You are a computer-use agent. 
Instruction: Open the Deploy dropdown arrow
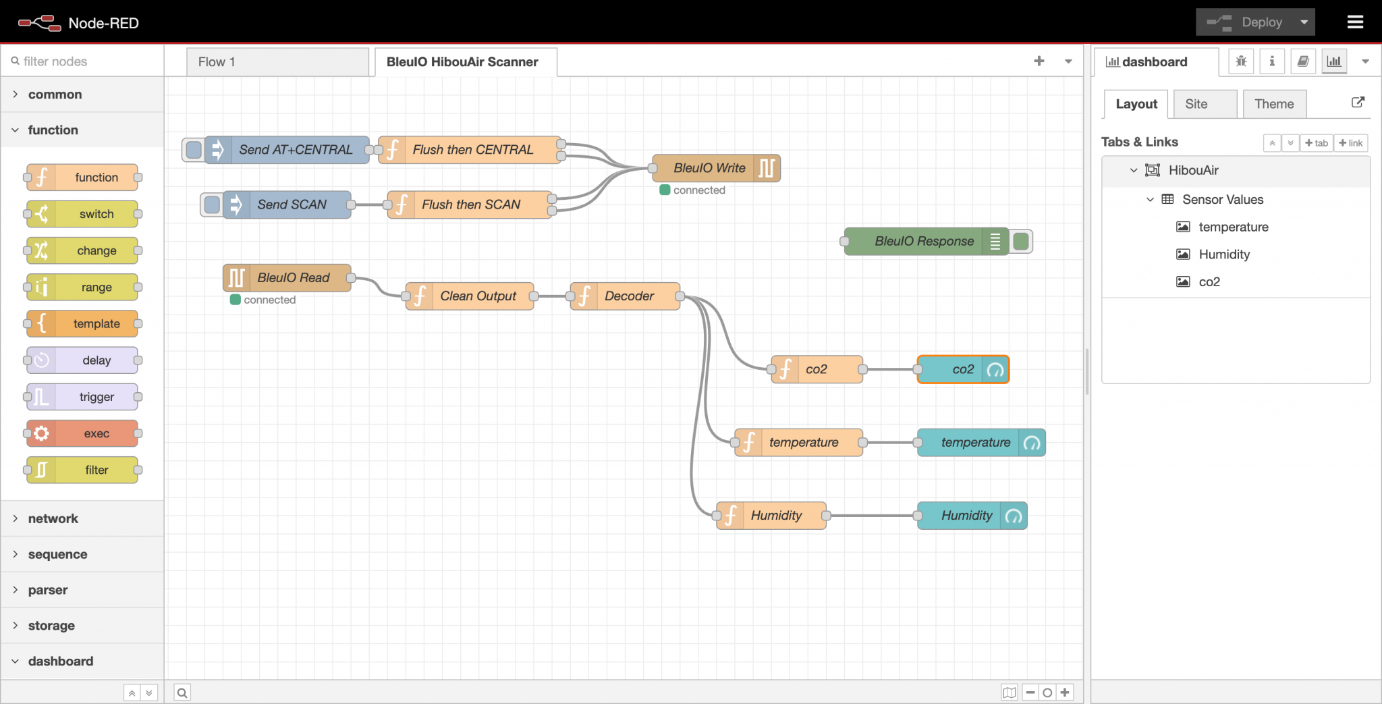(1304, 22)
